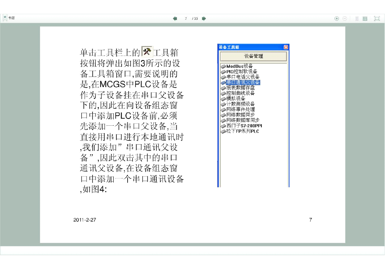Click the hammer toolbox icon in the text
This screenshot has width=385, height=273.
(x=147, y=51)
